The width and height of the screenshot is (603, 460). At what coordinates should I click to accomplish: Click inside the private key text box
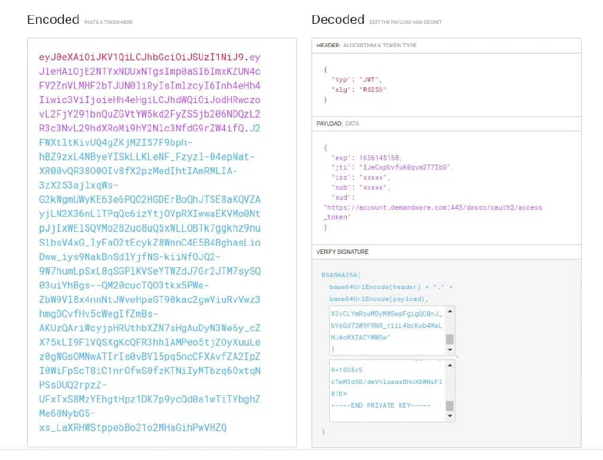388,391
